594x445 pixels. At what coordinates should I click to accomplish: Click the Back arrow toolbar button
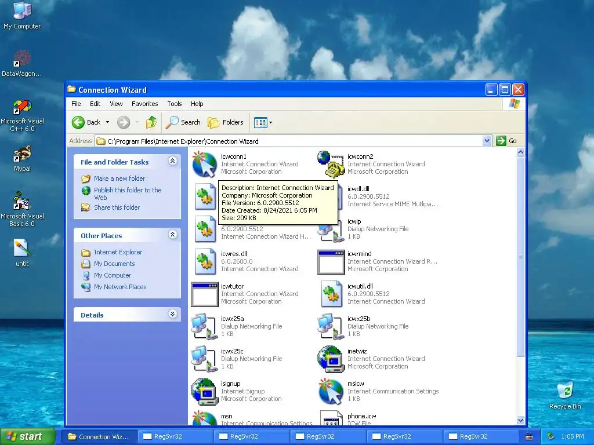(87, 122)
